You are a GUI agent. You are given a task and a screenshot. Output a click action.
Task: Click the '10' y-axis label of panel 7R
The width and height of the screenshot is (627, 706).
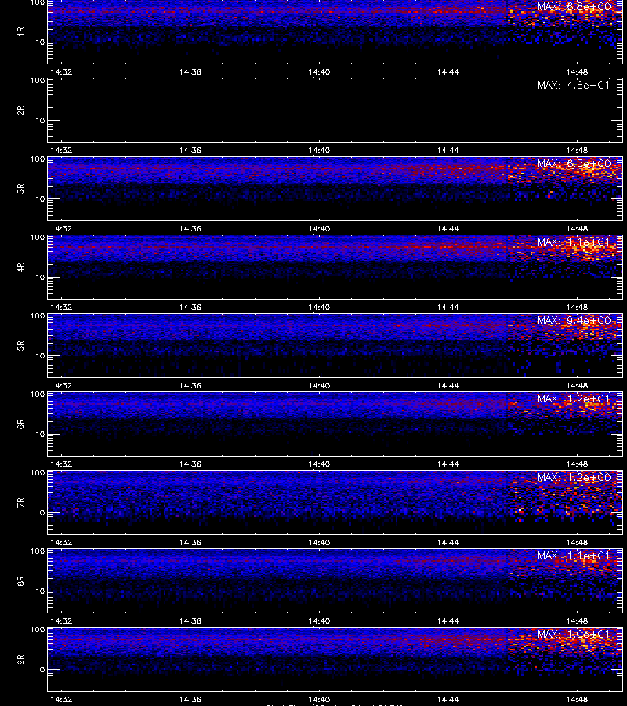(x=40, y=513)
